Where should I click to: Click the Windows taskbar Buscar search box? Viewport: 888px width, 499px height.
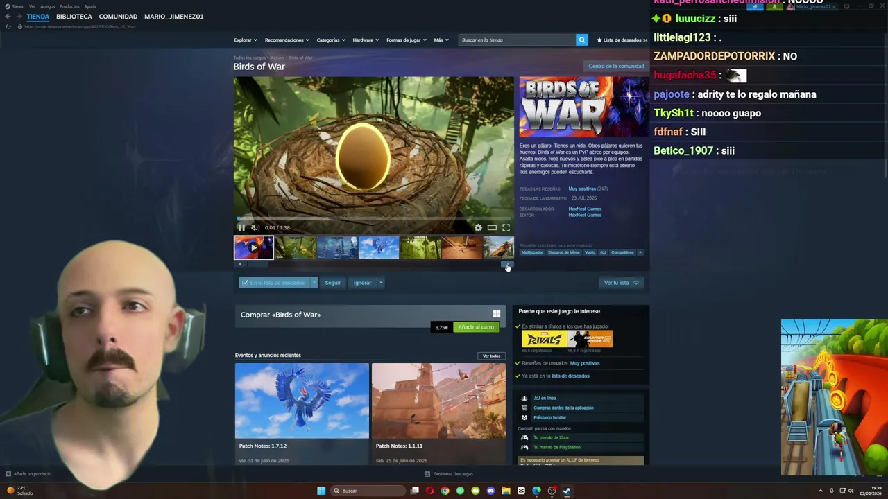[366, 491]
